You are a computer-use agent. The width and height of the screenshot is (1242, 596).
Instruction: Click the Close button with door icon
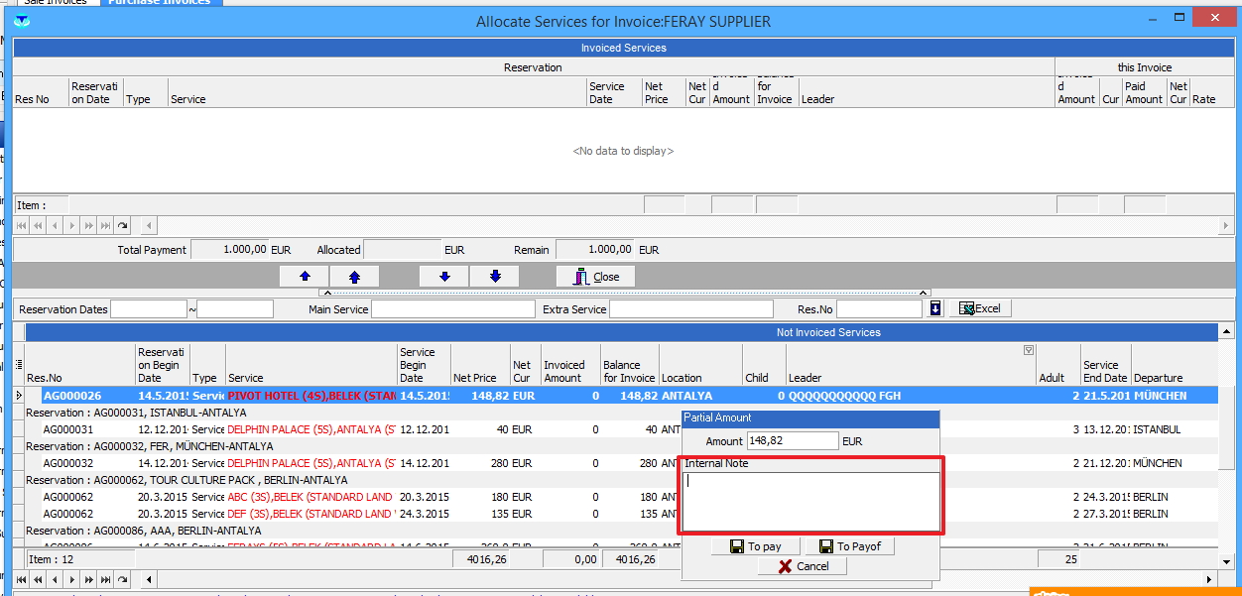click(x=595, y=277)
